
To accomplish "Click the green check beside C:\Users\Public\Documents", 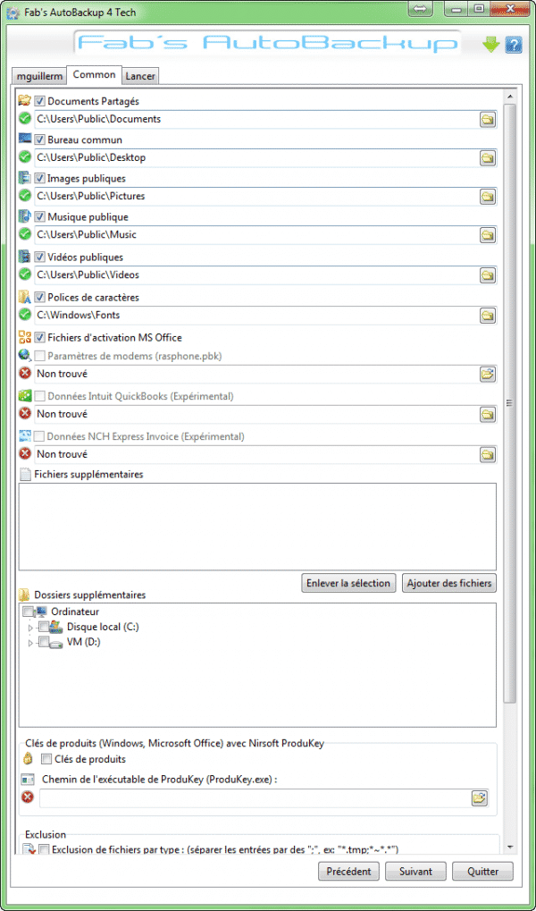I will [x=25, y=119].
